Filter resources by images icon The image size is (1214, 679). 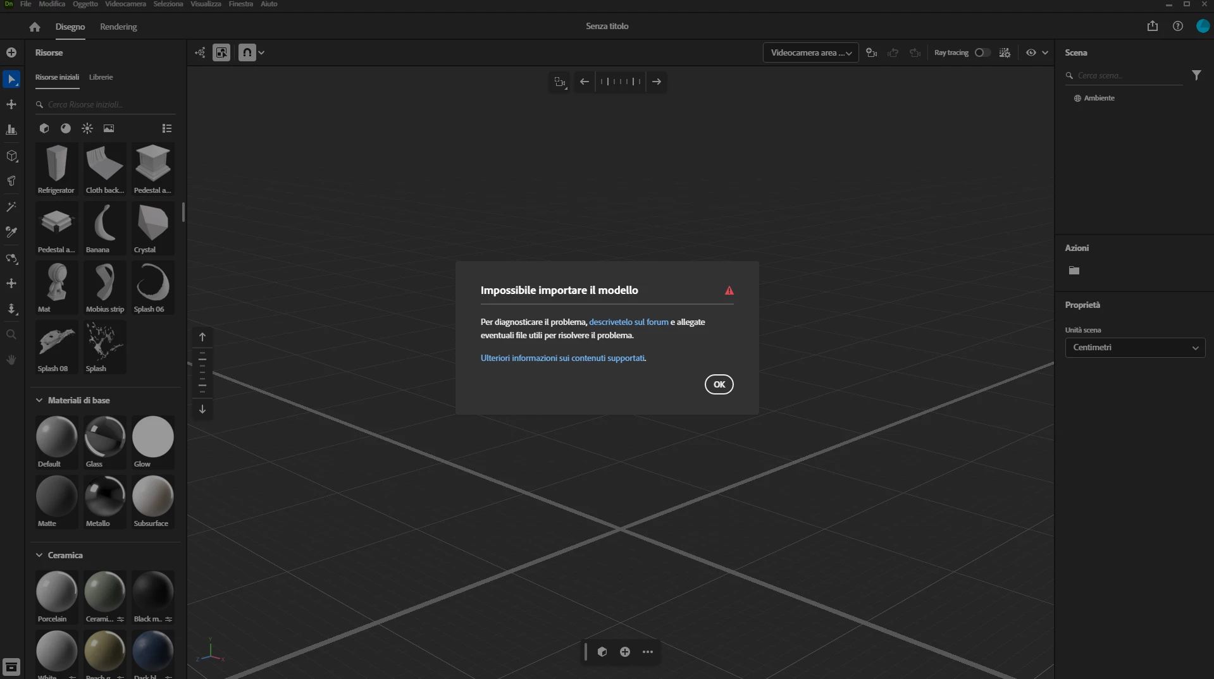109,128
